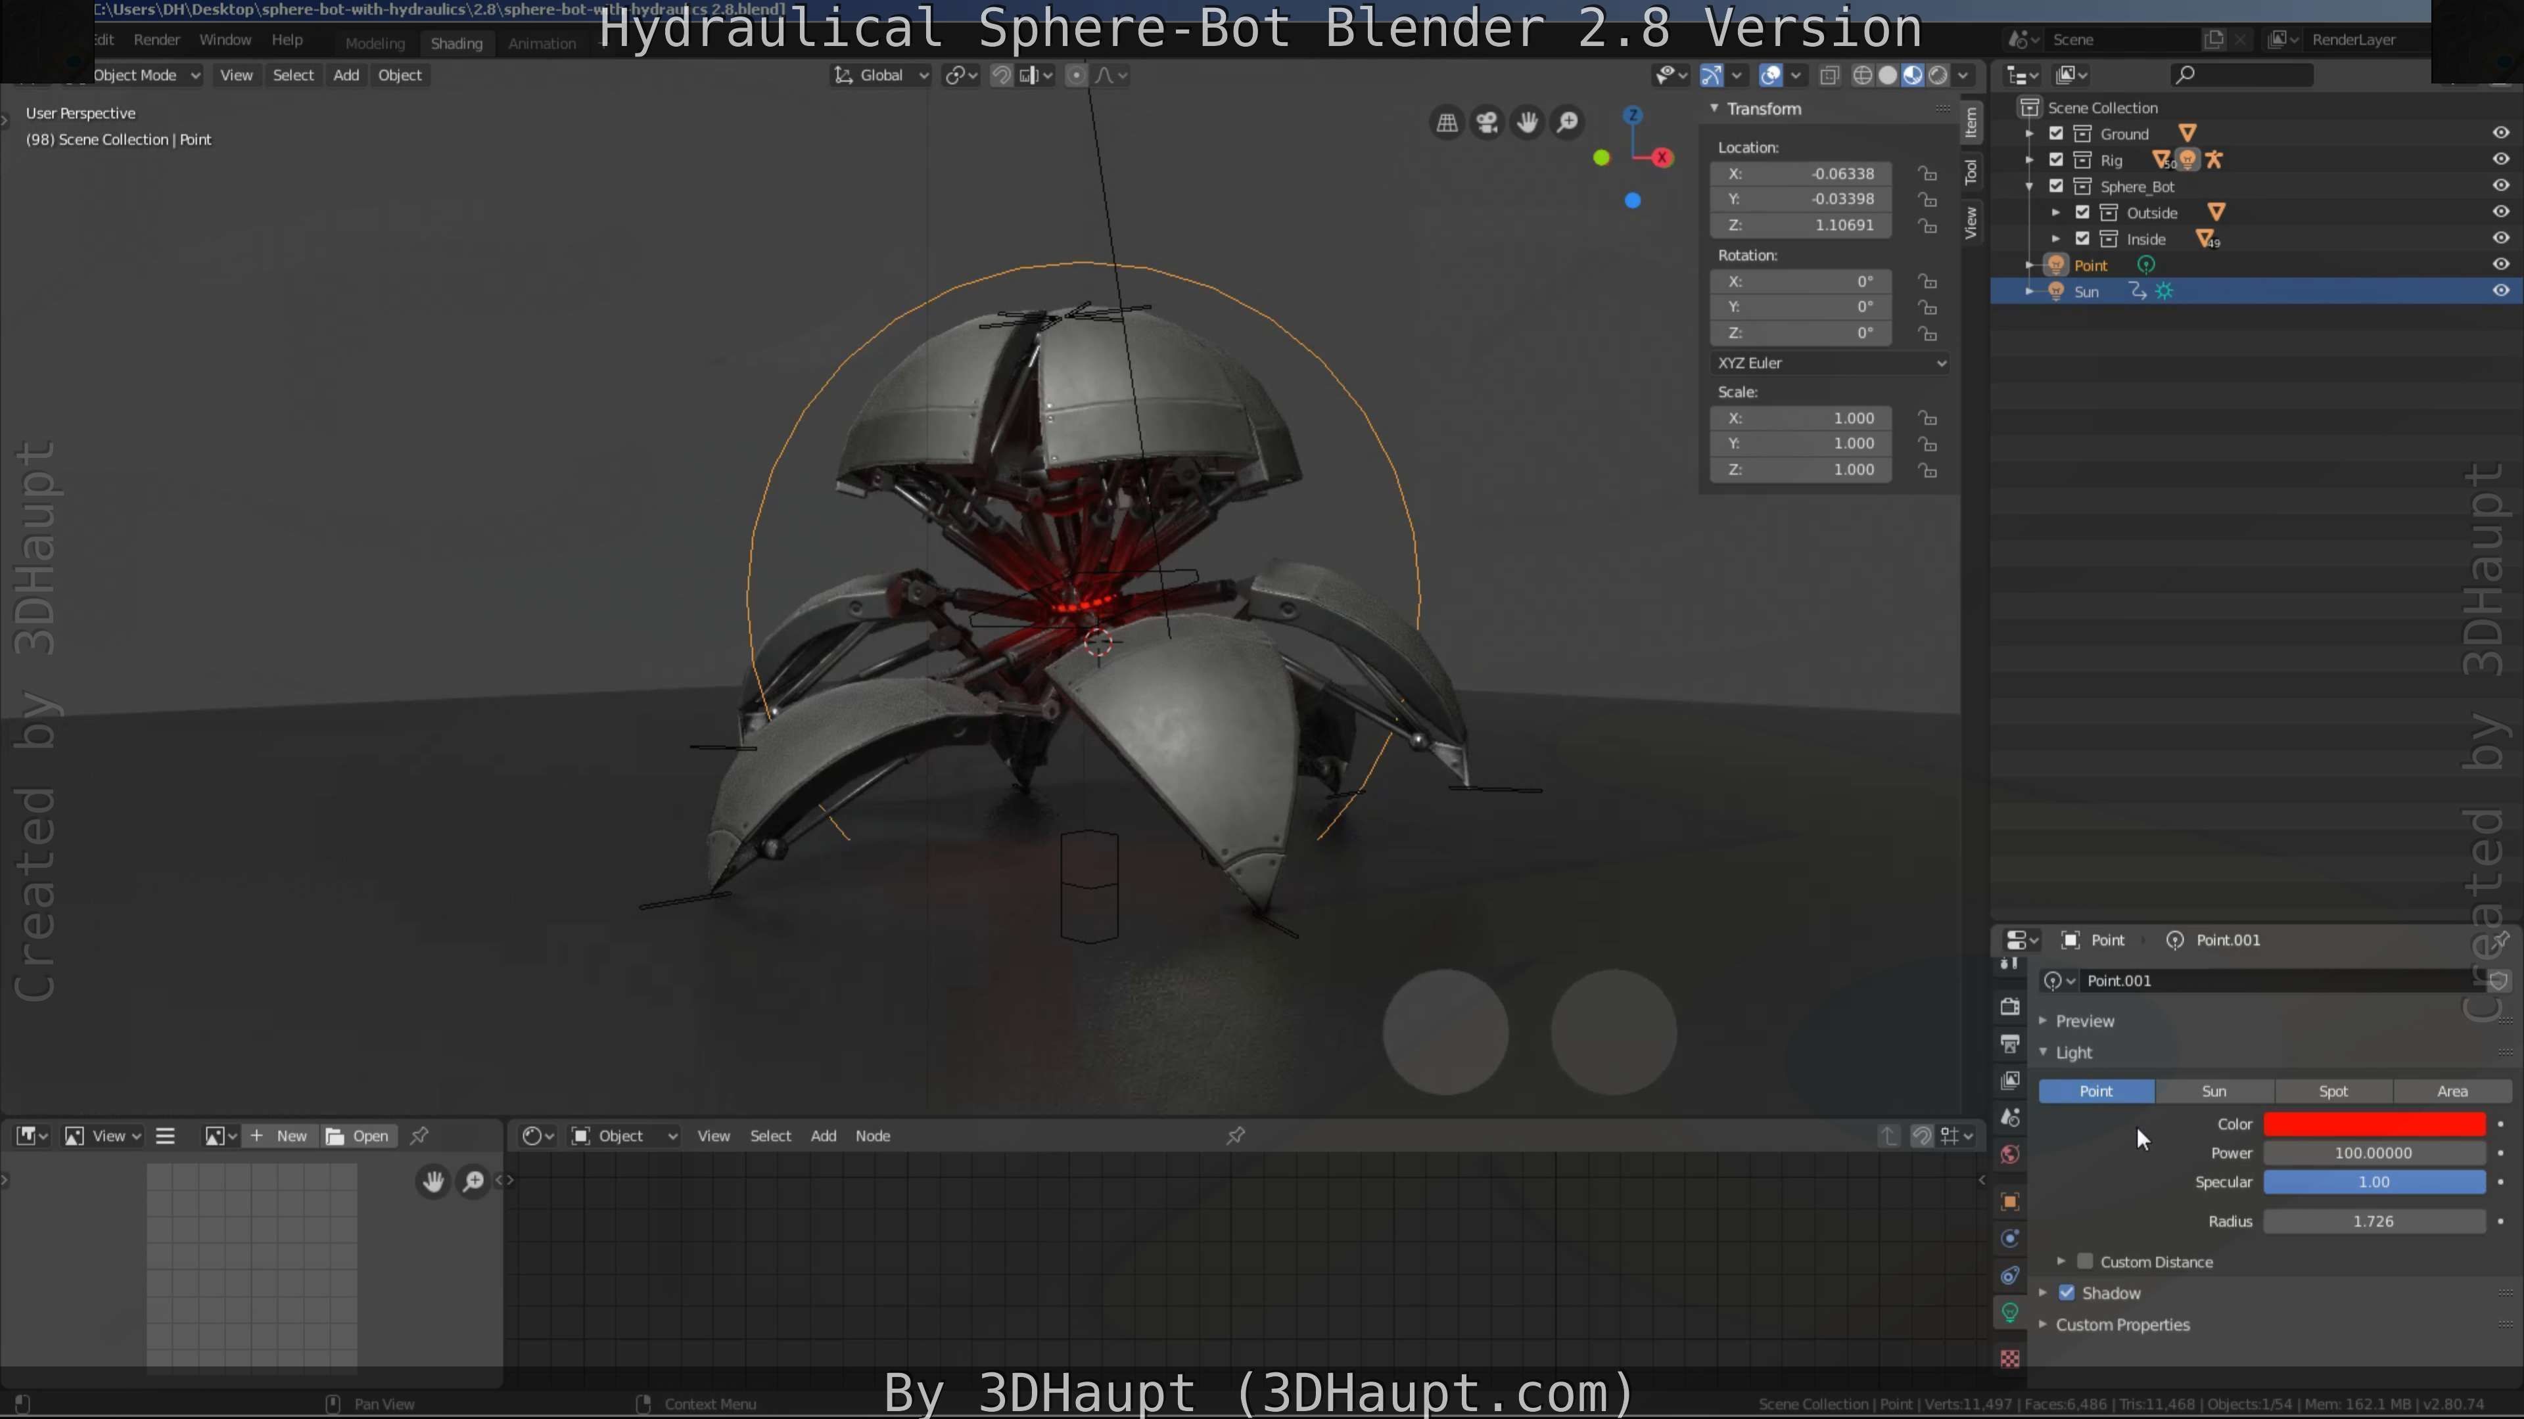Open the Render menu
Image resolution: width=2524 pixels, height=1419 pixels.
157,40
